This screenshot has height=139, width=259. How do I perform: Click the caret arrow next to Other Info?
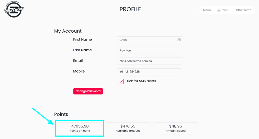click(251, 10)
